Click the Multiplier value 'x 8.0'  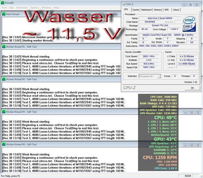[149, 60]
